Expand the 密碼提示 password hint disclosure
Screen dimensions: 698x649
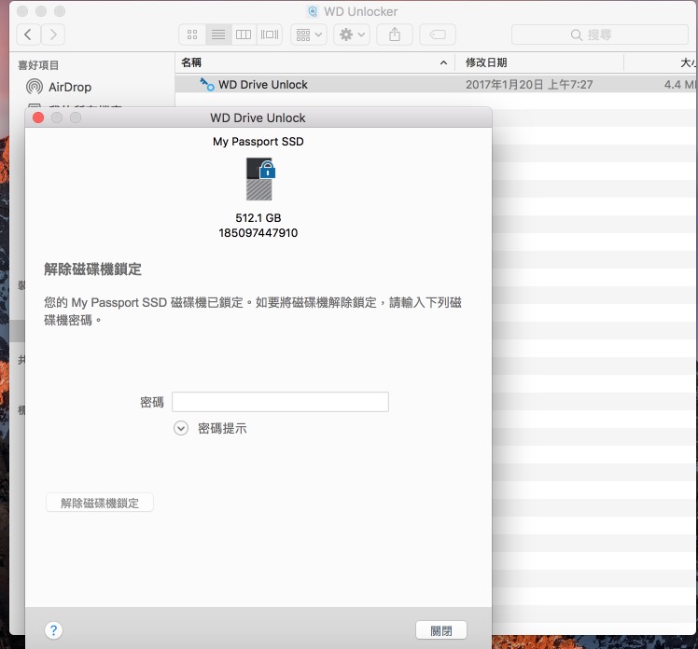181,428
